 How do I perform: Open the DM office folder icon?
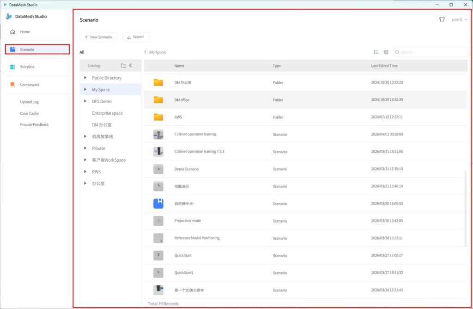pyautogui.click(x=158, y=100)
